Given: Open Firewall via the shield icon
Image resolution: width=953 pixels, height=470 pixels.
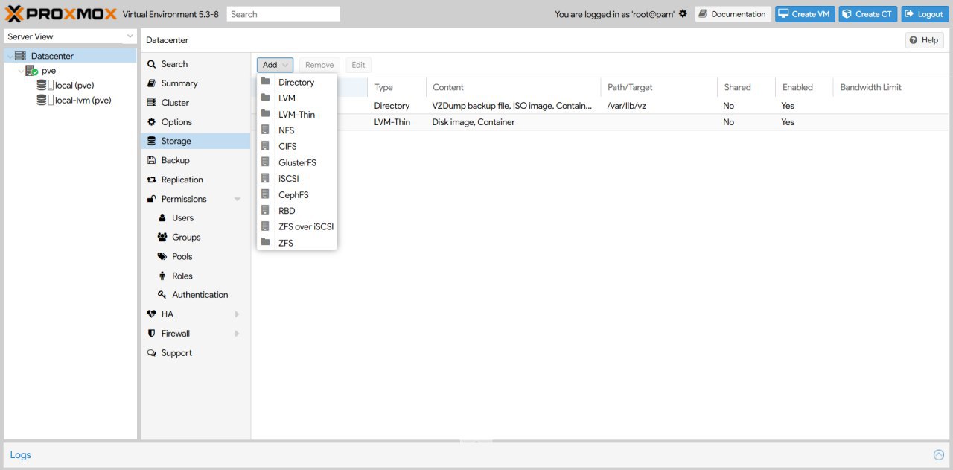Looking at the screenshot, I should pos(152,334).
